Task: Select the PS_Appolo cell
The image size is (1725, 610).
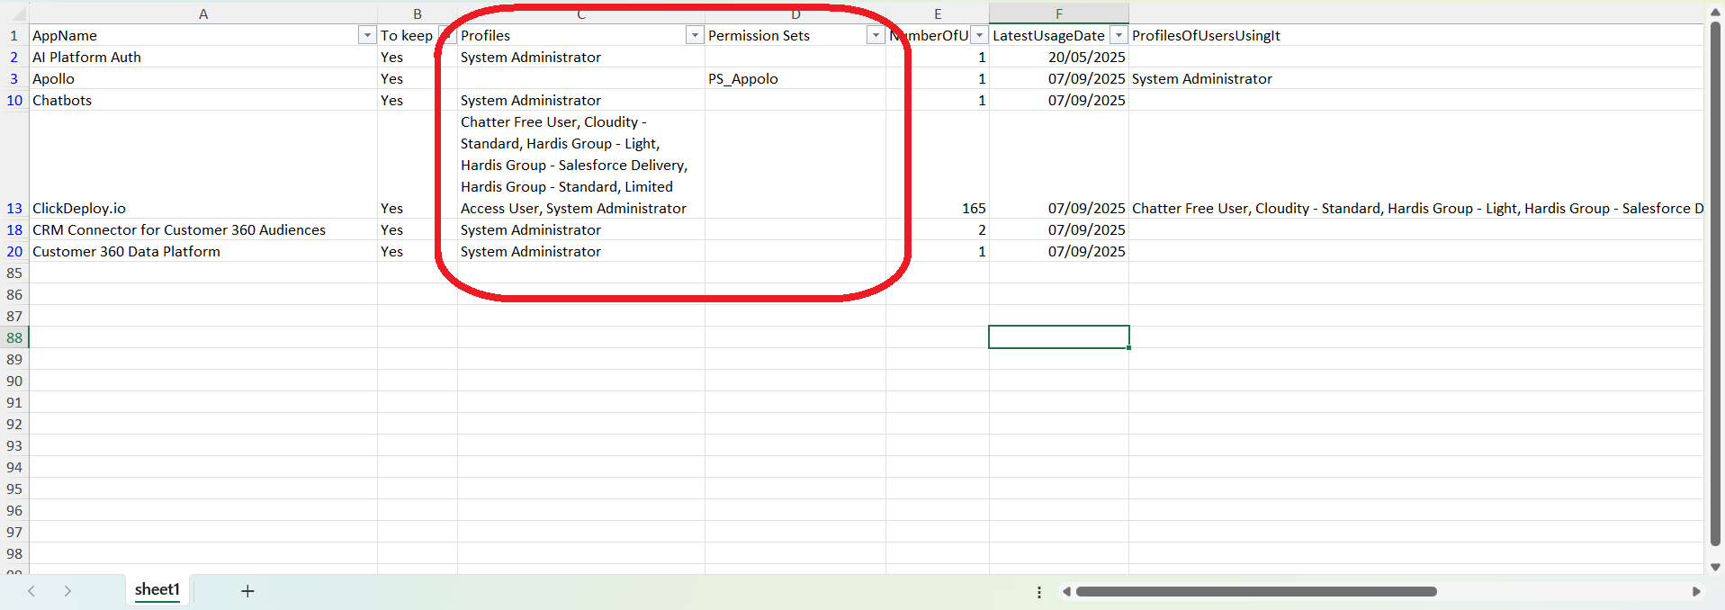Action: tap(795, 78)
